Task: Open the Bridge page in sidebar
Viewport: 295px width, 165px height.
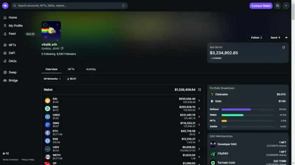Action: point(13,80)
